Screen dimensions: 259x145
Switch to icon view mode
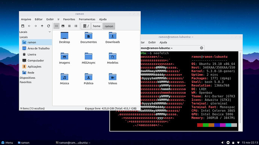coord(56,26)
